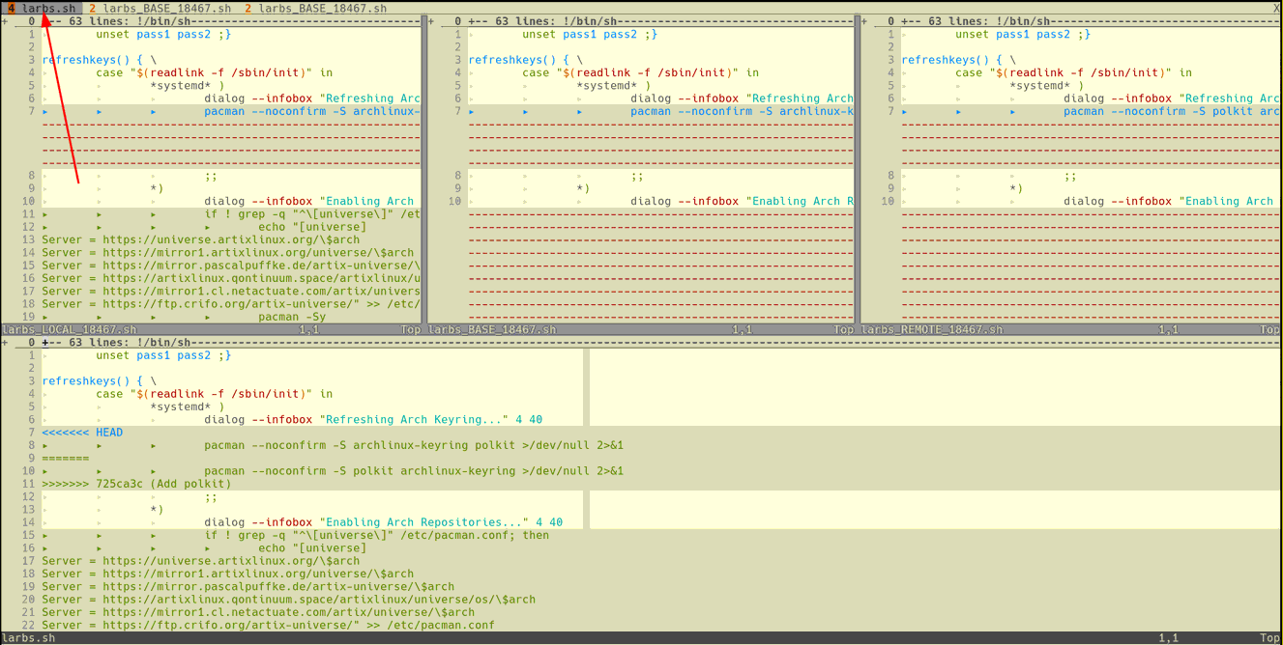Click the mirror.pascalpuffke.de Server line in merged pane

tap(248, 586)
